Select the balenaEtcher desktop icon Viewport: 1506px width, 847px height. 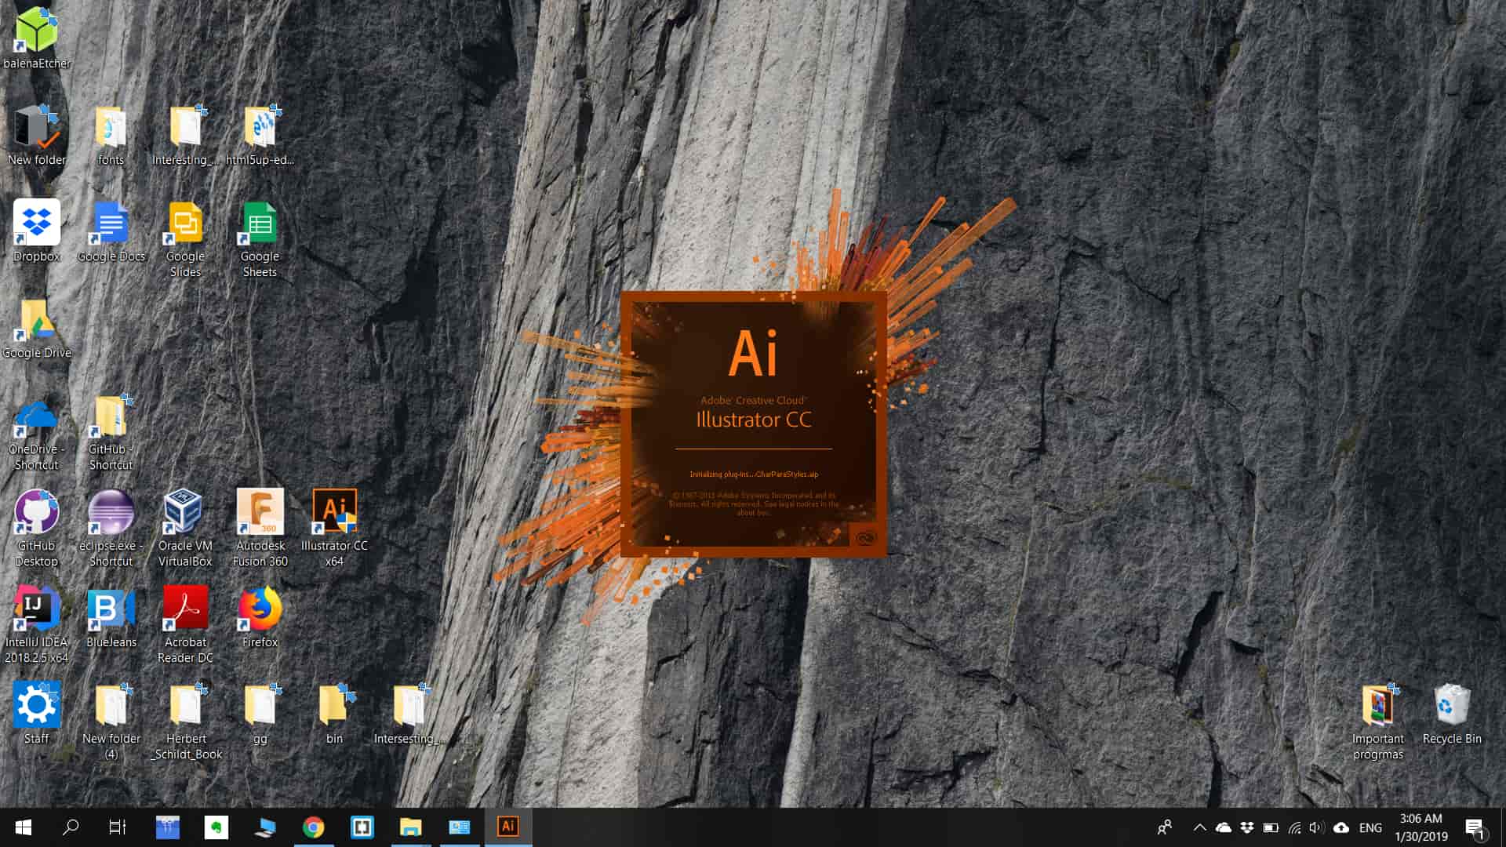tap(36, 31)
